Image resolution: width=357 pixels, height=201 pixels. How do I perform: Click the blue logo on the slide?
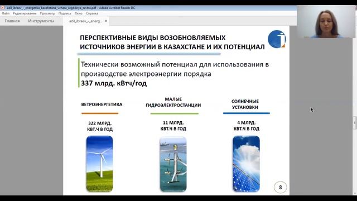coord(277,39)
